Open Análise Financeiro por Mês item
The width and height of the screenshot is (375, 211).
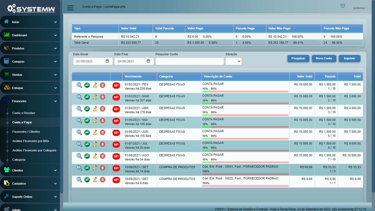tap(30, 141)
